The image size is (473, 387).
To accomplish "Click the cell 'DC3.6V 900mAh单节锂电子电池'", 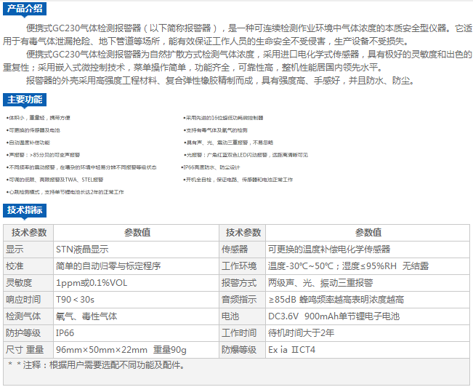I will 368,316.
